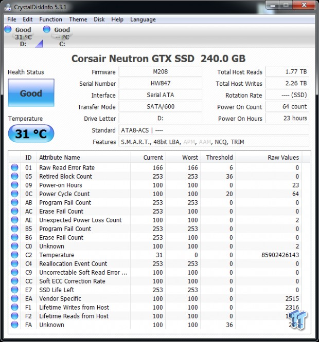Open the Help menu
Image resolution: width=319 pixels, height=342 pixels.
pos(117,20)
